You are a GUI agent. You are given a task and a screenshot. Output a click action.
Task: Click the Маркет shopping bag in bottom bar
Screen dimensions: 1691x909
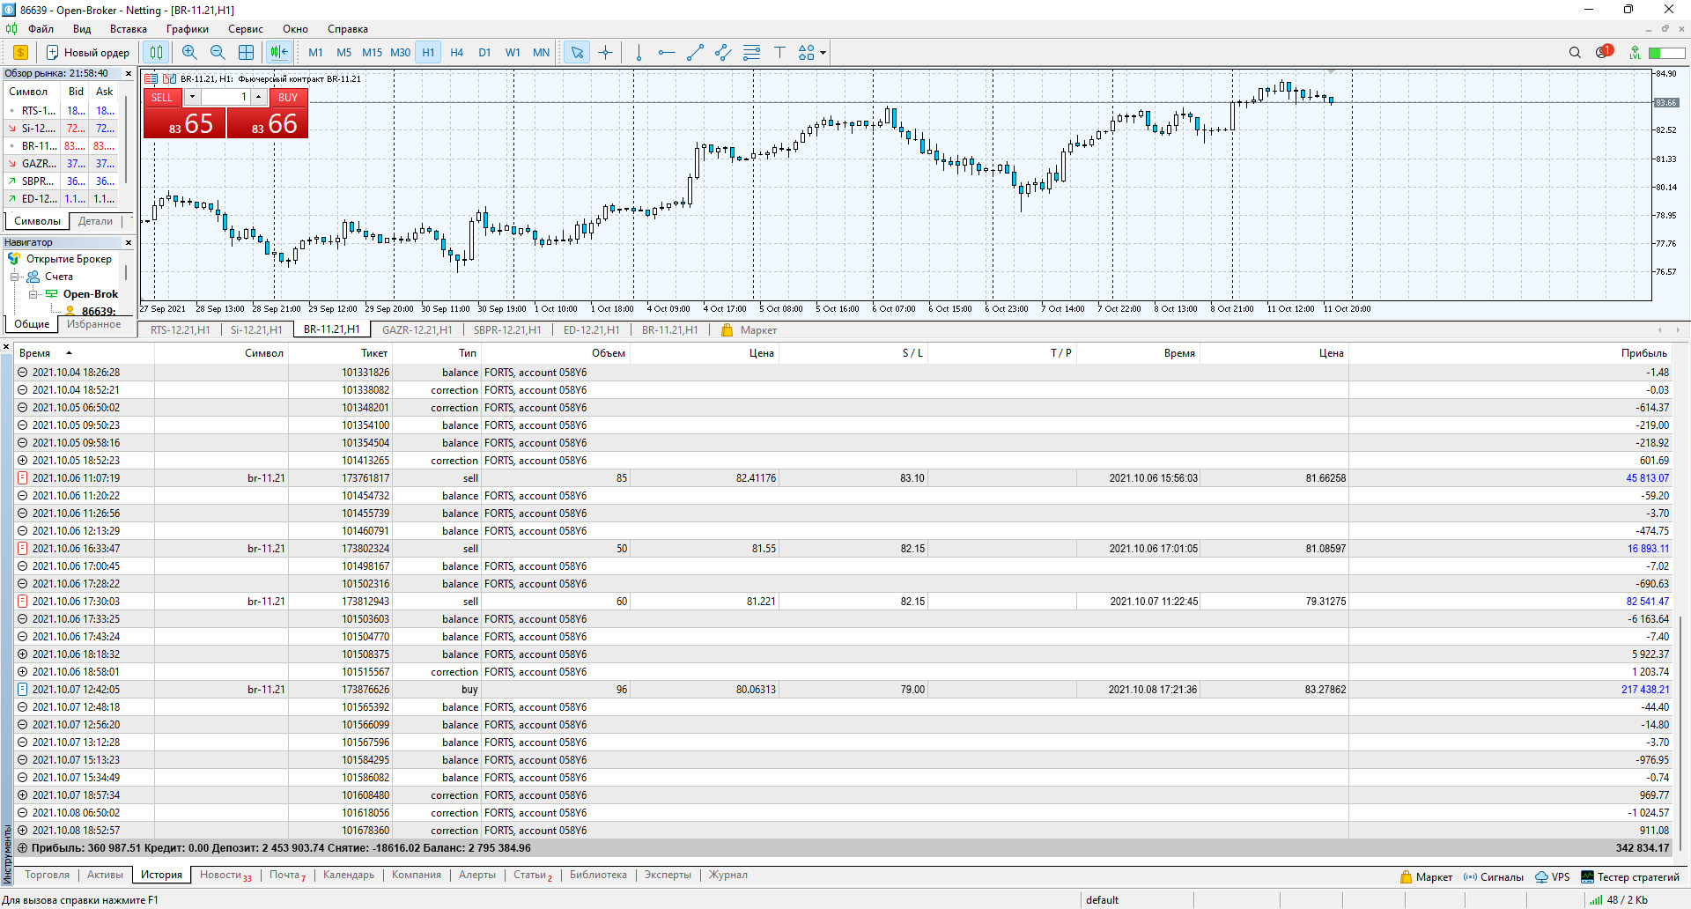pyautogui.click(x=1426, y=877)
